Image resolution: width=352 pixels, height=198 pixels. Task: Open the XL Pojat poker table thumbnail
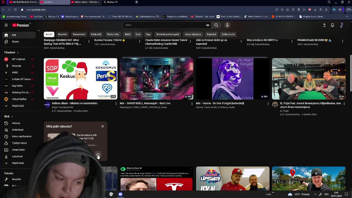309,79
